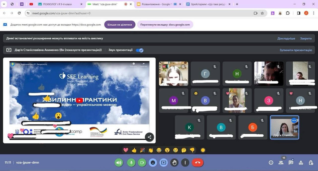Select participant tile with letter К
This screenshot has width=318, height=171.
click(x=190, y=128)
